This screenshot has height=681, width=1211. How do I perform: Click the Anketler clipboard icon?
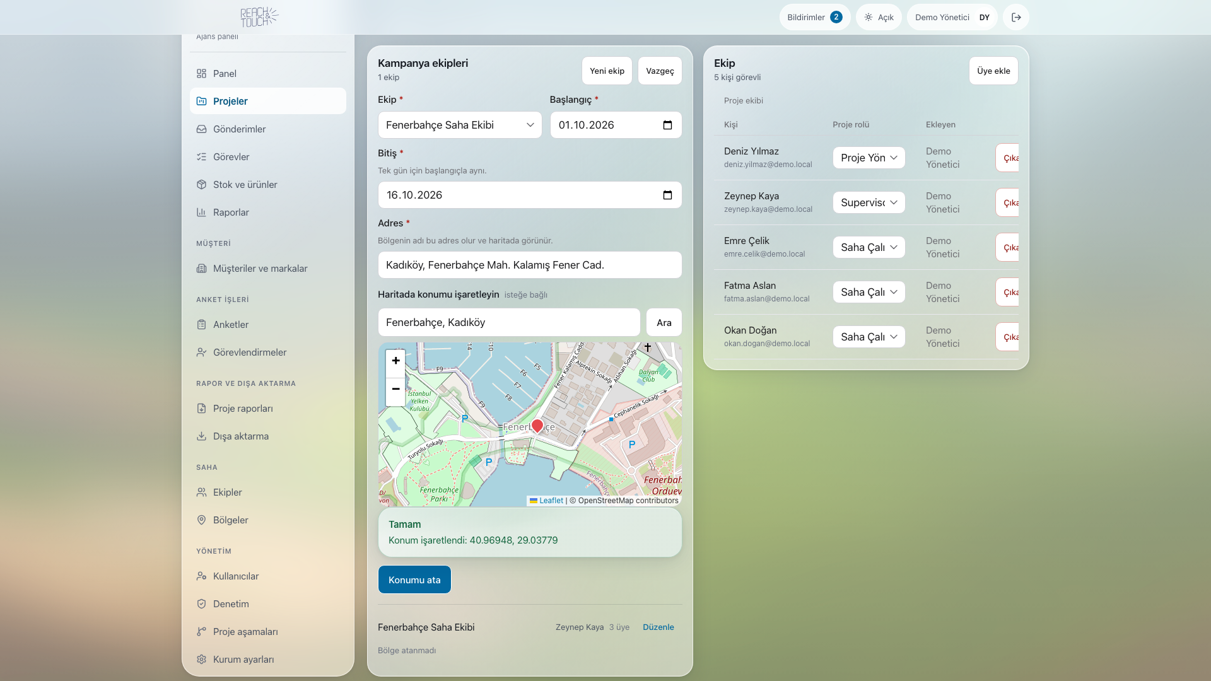[201, 324]
